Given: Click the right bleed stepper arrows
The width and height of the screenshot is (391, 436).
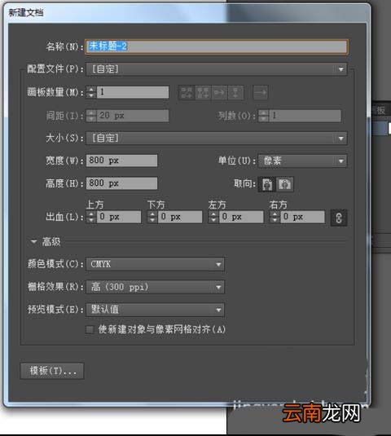Looking at the screenshot, I should (x=275, y=217).
